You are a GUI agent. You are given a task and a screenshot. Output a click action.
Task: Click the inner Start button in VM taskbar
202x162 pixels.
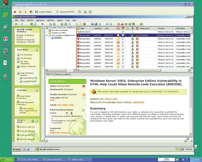[x=16, y=149]
